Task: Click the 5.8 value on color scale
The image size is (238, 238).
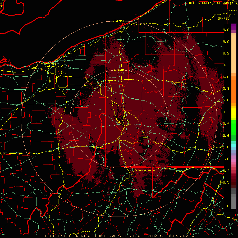Action: (x=226, y=89)
